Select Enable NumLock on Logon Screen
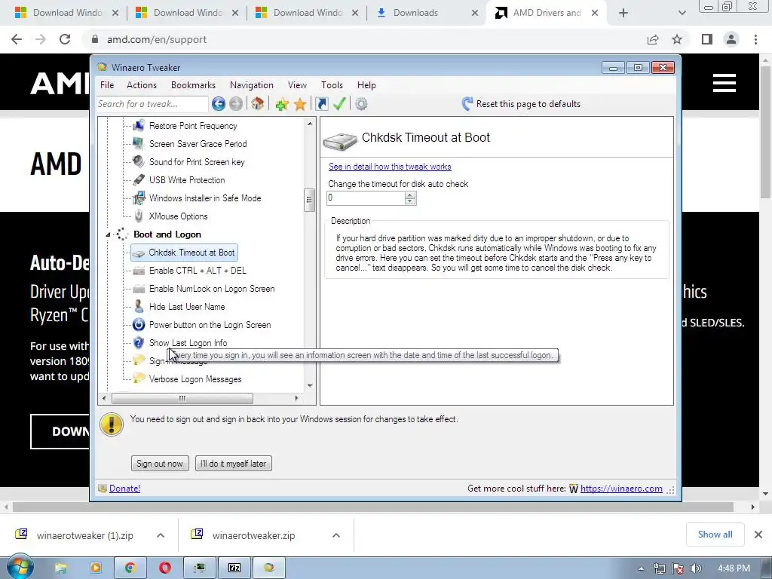The height and width of the screenshot is (579, 772). [x=212, y=289]
